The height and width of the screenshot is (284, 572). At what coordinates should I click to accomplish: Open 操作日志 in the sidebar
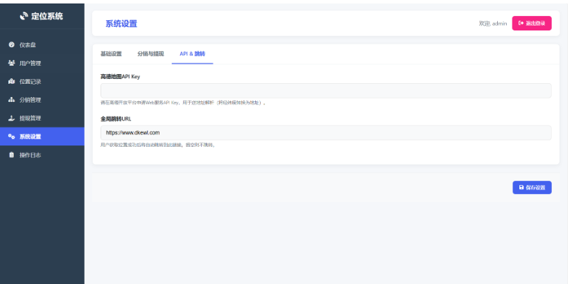42,154
